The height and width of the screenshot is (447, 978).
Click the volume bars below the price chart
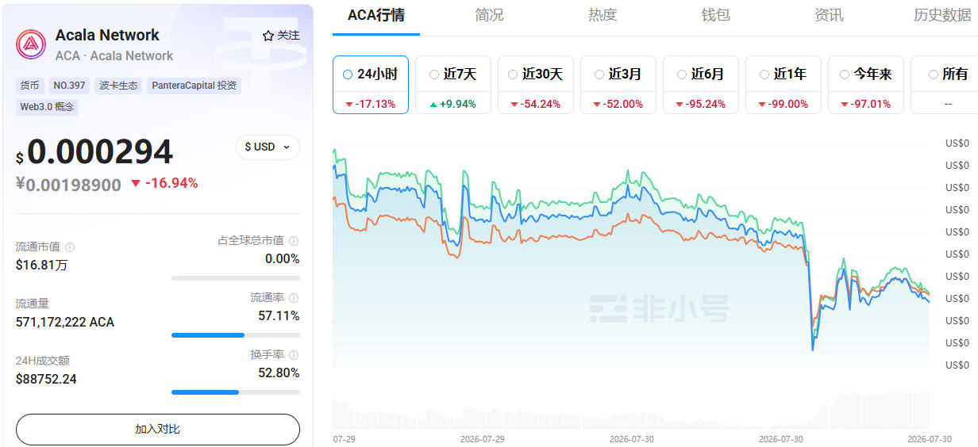pos(631,410)
